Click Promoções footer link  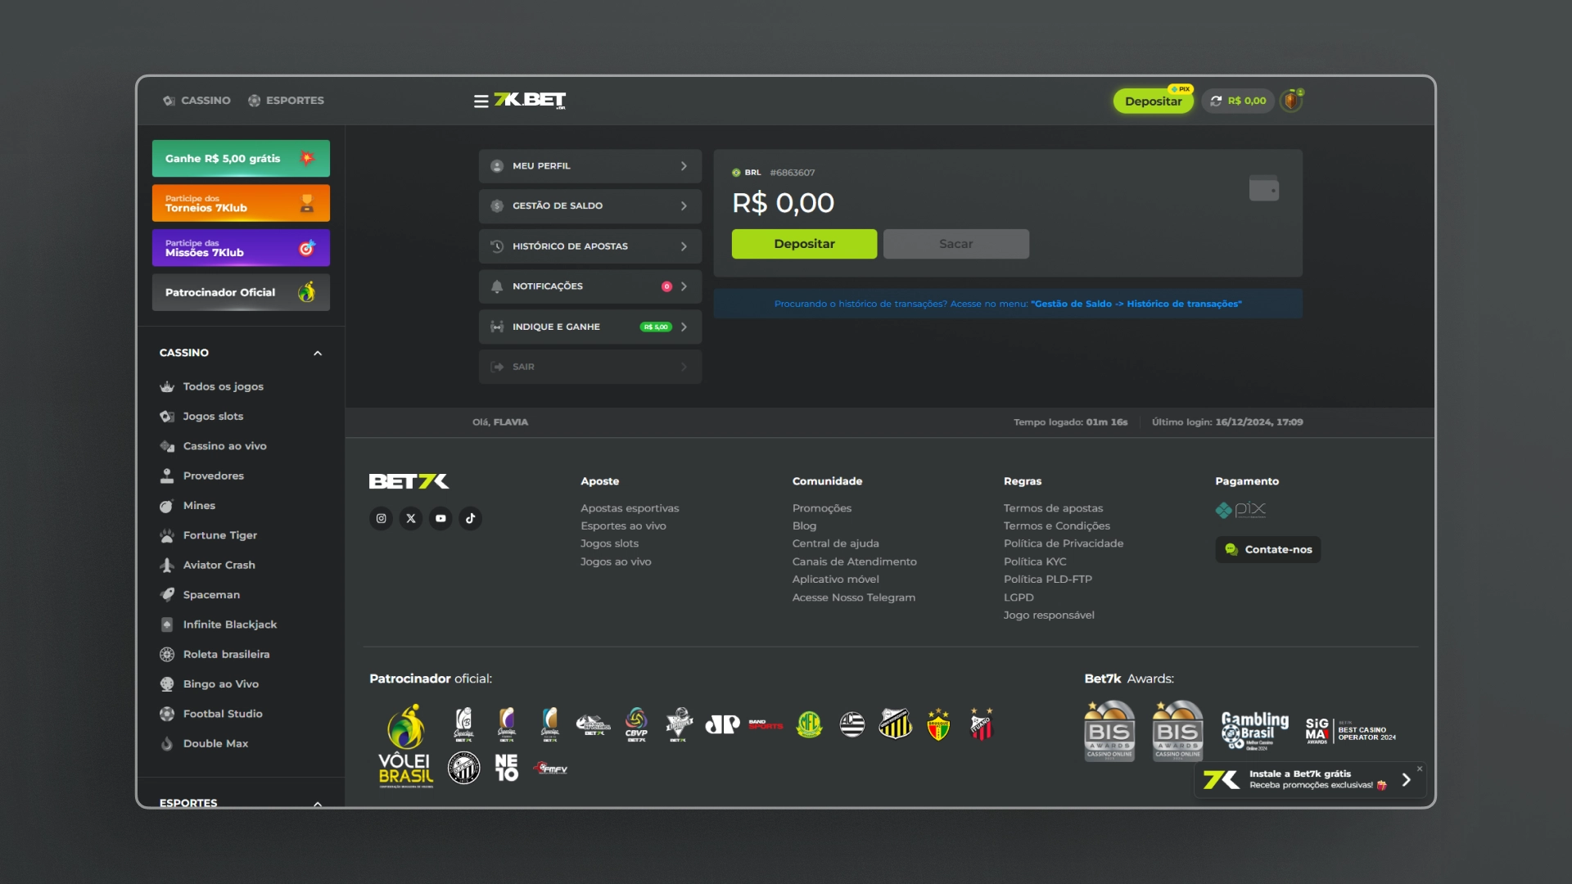822,508
